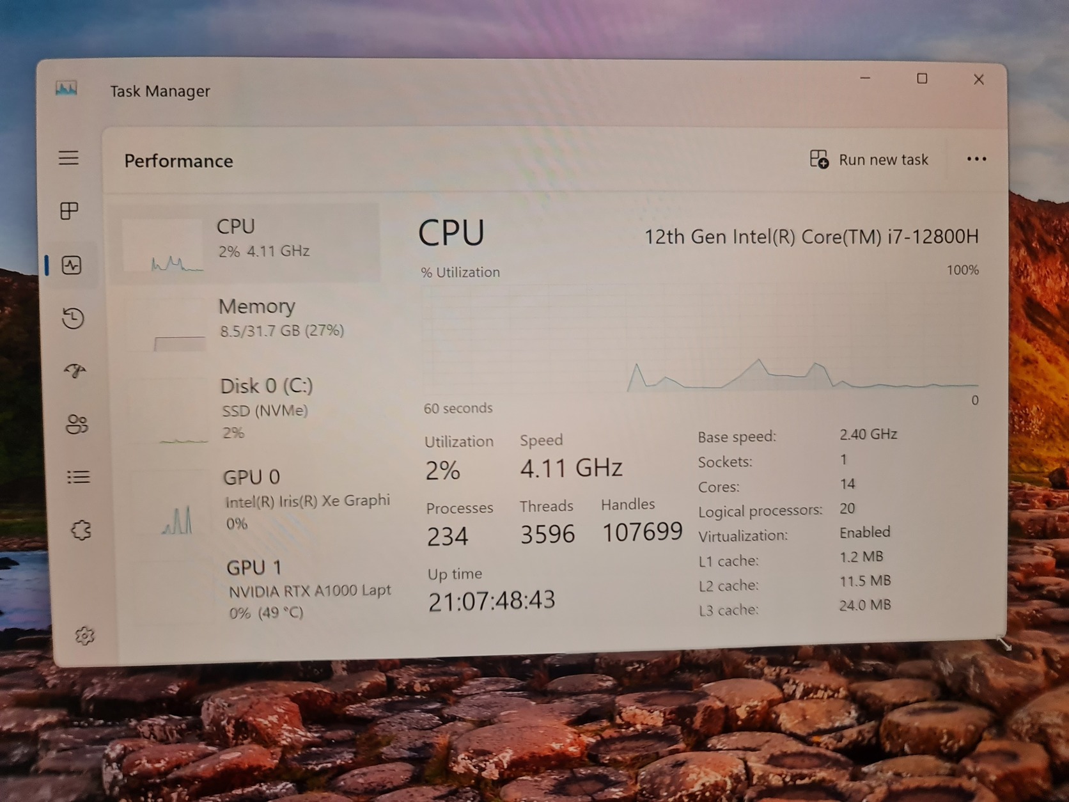
Task: Click the Run new task button
Action: tap(870, 159)
